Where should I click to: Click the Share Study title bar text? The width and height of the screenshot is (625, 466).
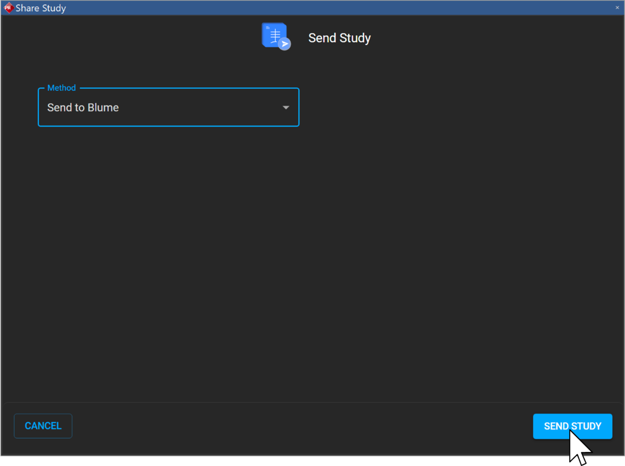click(x=41, y=7)
